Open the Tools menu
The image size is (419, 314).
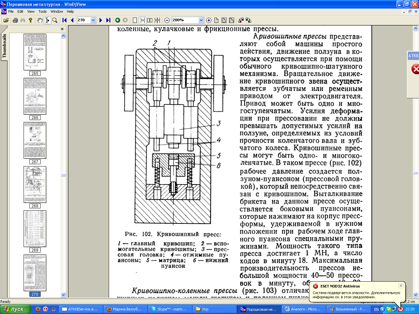pyautogui.click(x=43, y=11)
